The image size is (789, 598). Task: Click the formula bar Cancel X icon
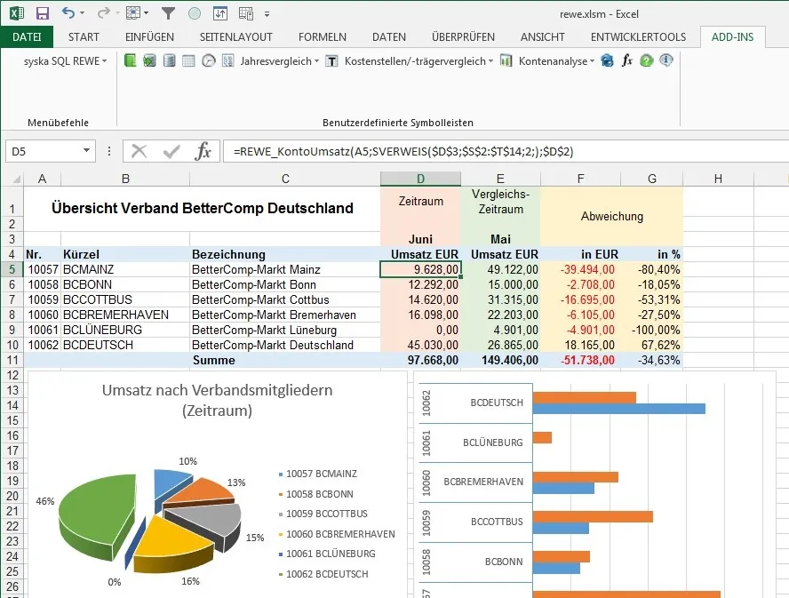(139, 151)
